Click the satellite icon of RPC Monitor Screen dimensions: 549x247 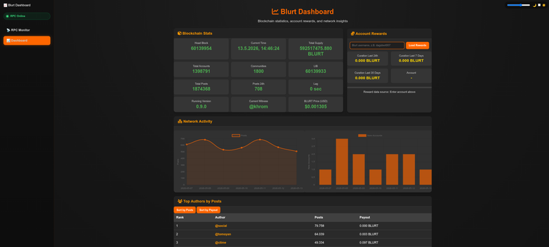[x=8, y=30]
